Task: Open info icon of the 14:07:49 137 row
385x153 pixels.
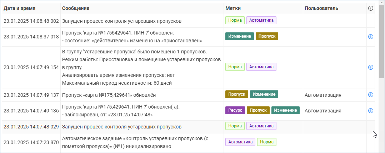Action: pos(370,95)
